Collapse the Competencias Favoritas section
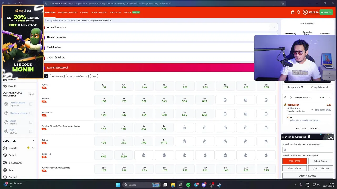 pyautogui.click(x=33, y=94)
